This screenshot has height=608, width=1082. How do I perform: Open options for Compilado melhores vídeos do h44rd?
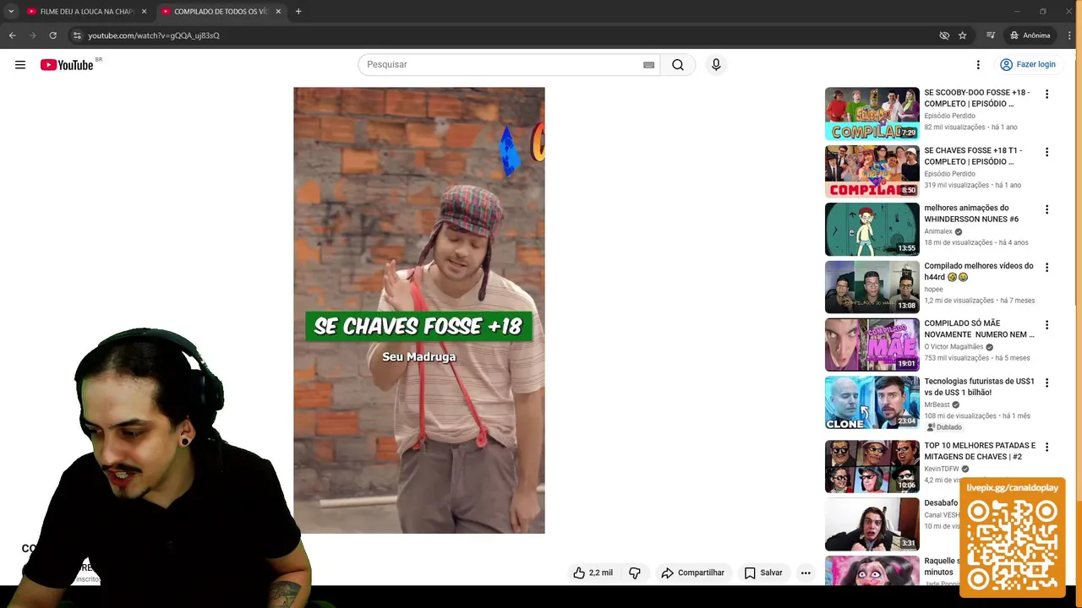click(1046, 268)
